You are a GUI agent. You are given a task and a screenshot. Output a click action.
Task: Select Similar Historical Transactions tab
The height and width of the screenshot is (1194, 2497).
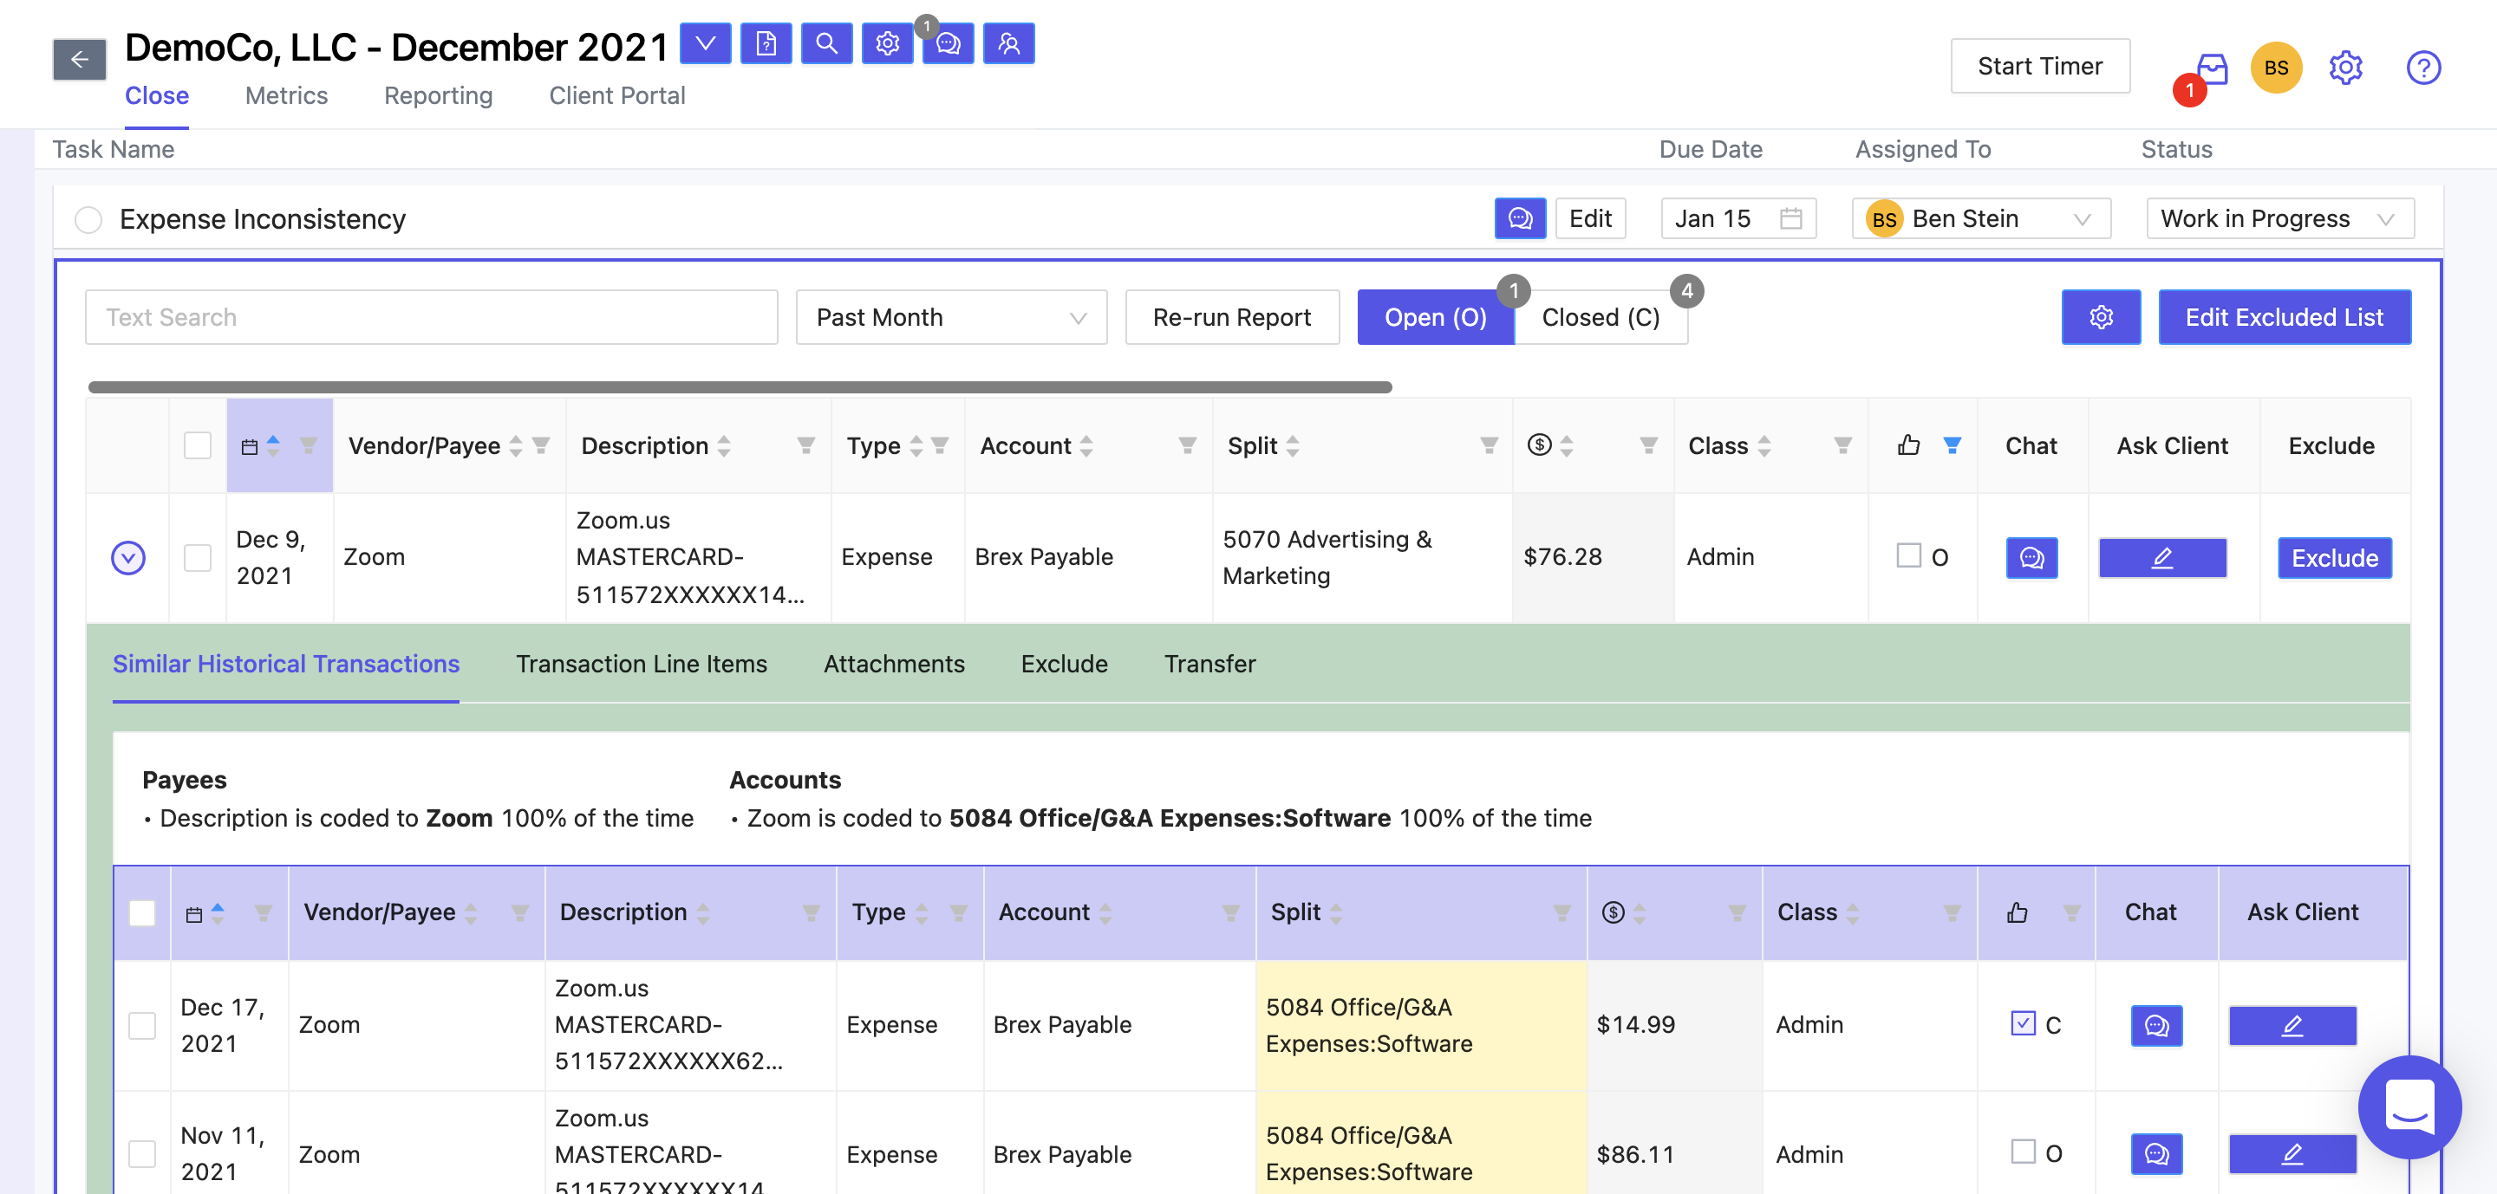pyautogui.click(x=286, y=665)
